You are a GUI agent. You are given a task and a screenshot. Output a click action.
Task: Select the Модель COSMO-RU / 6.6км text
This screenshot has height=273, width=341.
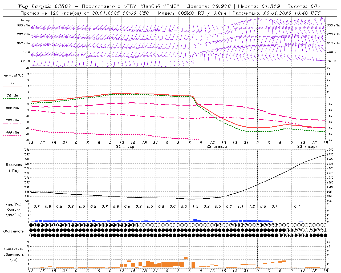pyautogui.click(x=192, y=13)
